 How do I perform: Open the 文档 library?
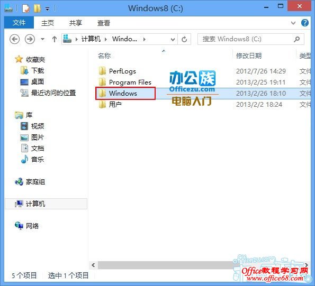(38, 149)
